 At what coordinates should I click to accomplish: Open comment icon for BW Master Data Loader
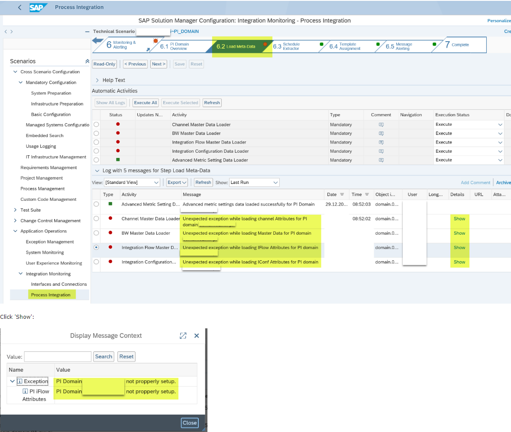point(381,133)
